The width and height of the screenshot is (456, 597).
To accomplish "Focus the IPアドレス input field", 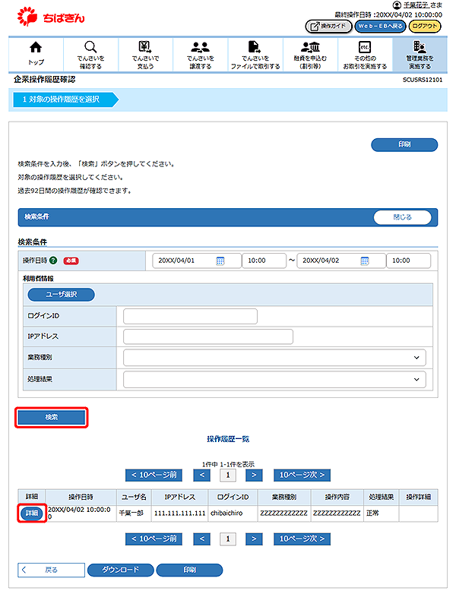I will [x=208, y=336].
